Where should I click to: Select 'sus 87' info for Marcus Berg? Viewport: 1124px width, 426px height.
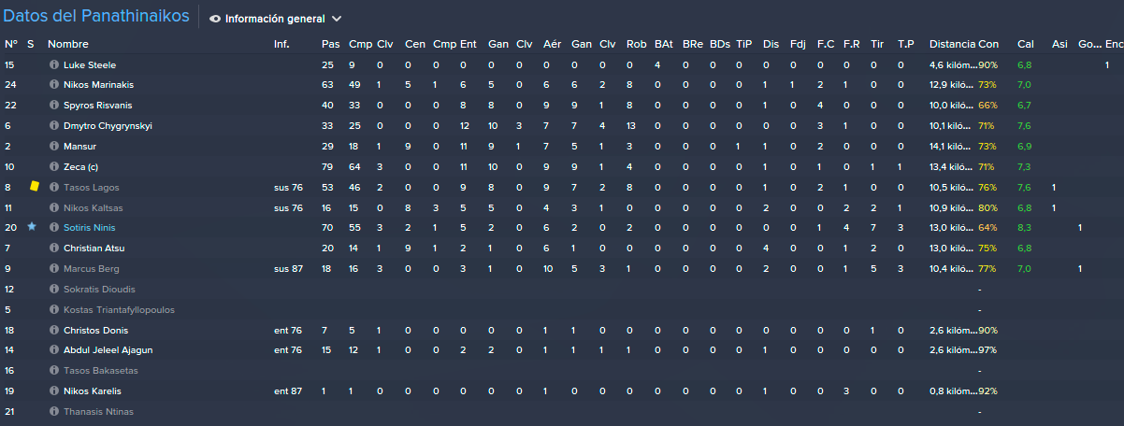(288, 269)
